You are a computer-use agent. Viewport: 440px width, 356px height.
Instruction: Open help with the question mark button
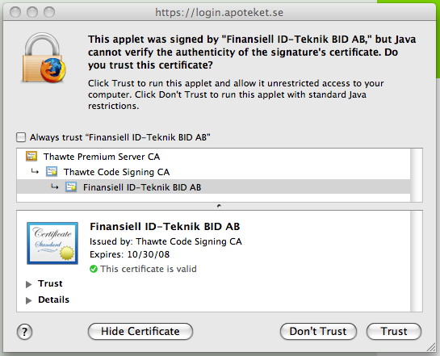click(x=25, y=332)
